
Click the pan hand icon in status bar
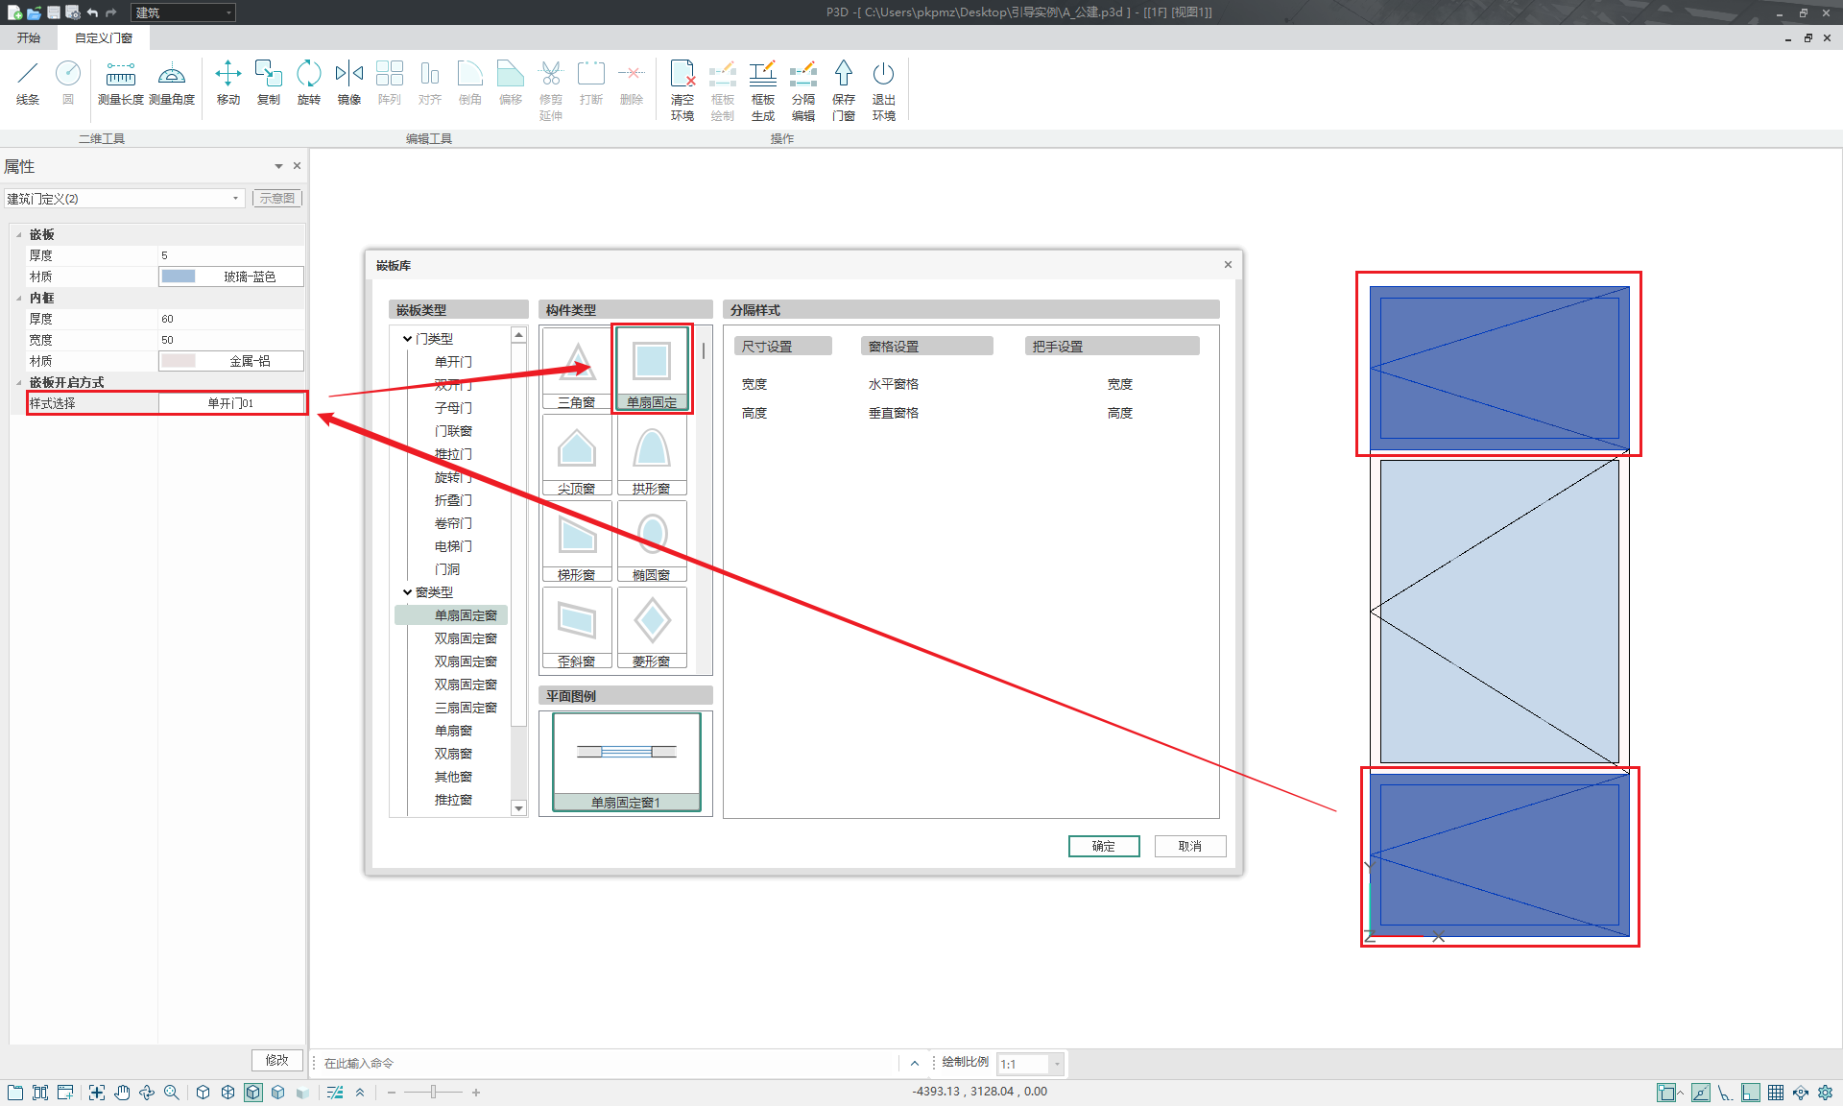point(122,1093)
